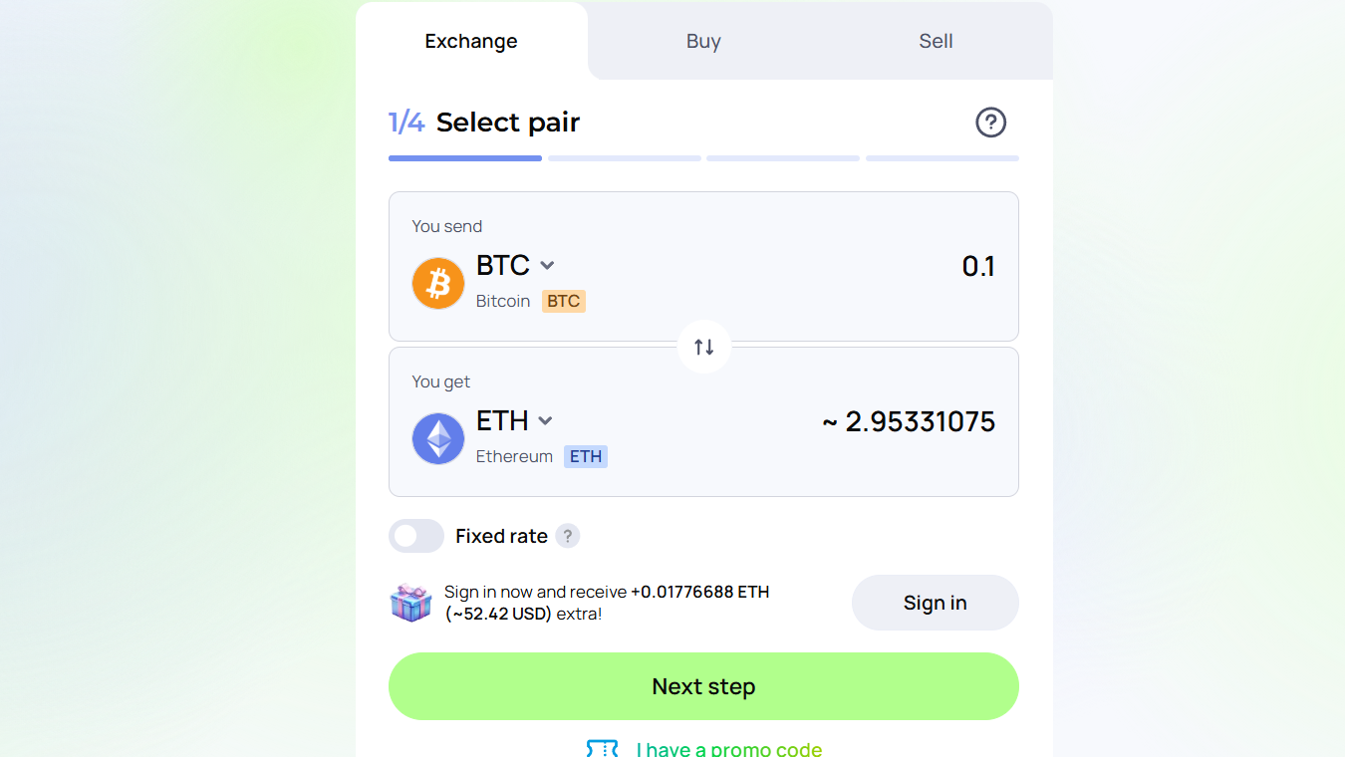Open the BTC currency dropdown

coord(514,265)
